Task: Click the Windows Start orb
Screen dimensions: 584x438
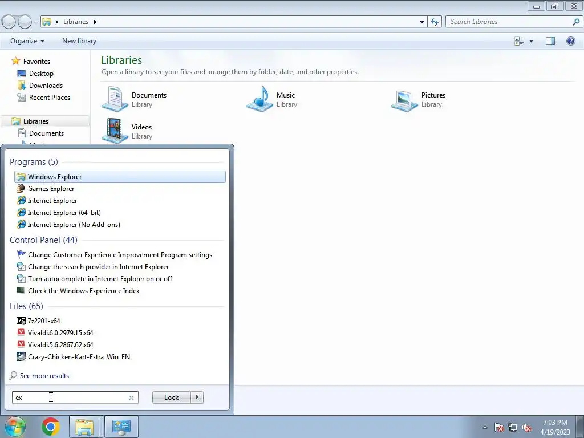Action: pos(14,427)
